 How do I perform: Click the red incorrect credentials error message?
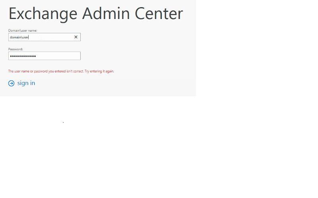[x=61, y=71]
